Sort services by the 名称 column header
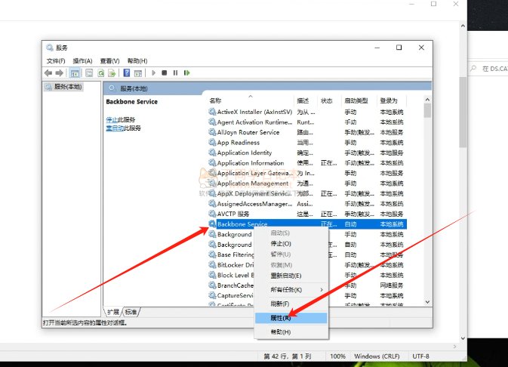The height and width of the screenshot is (367, 508). click(x=216, y=100)
